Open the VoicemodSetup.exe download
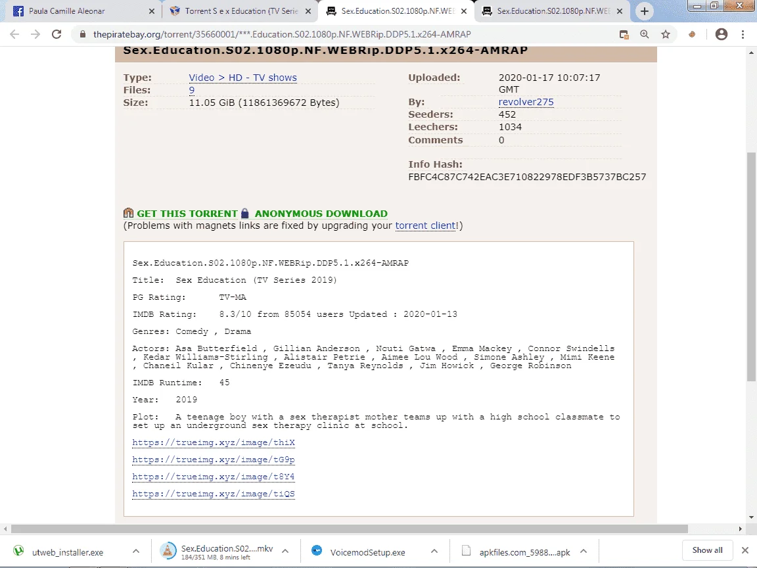This screenshot has height=568, width=757. point(367,552)
